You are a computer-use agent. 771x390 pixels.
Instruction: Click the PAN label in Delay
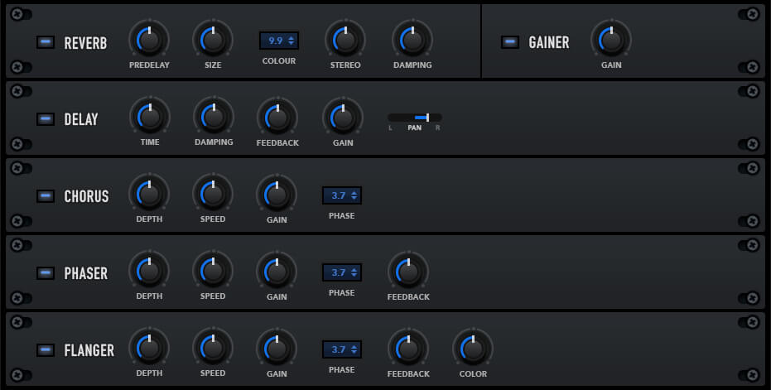[x=415, y=128]
